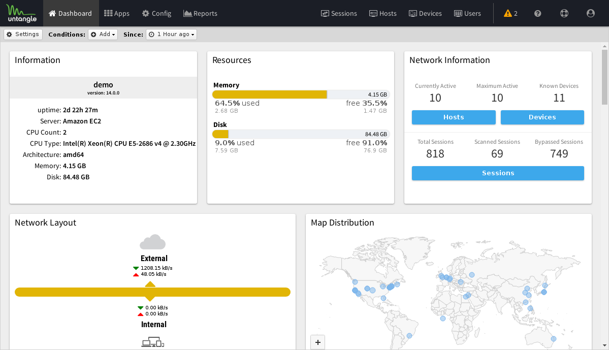The image size is (609, 350).
Task: Expand the Conditions Add dropdown
Action: pos(103,34)
